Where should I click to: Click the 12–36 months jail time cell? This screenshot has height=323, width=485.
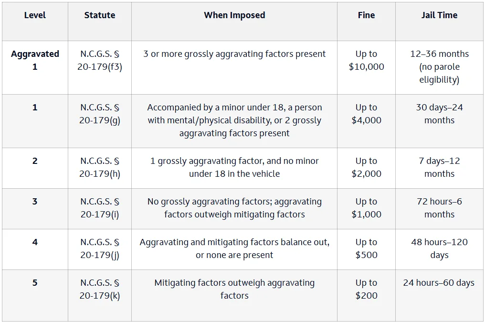(x=439, y=67)
